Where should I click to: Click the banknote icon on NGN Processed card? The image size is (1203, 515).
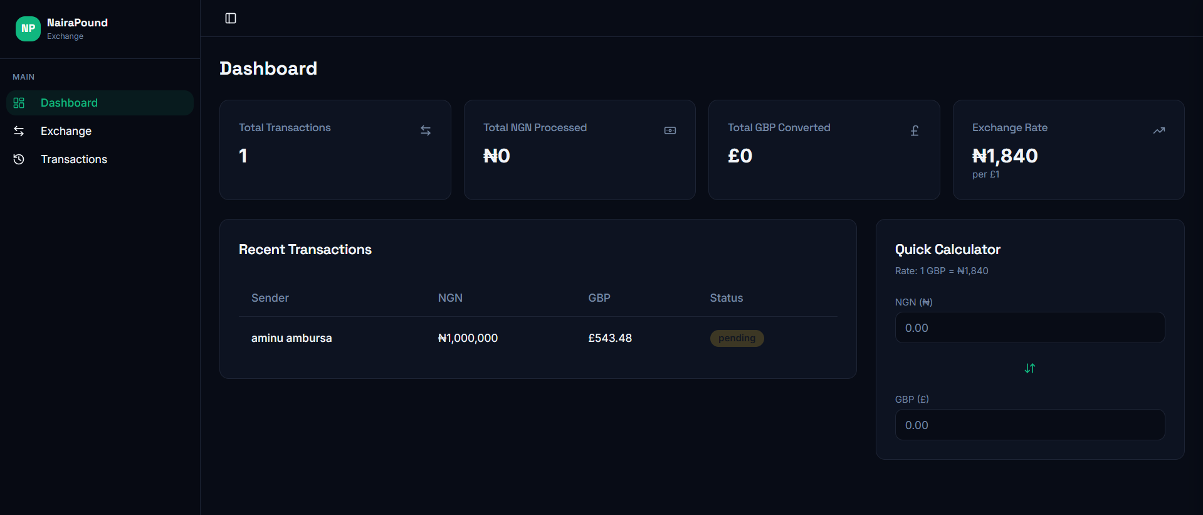click(670, 130)
